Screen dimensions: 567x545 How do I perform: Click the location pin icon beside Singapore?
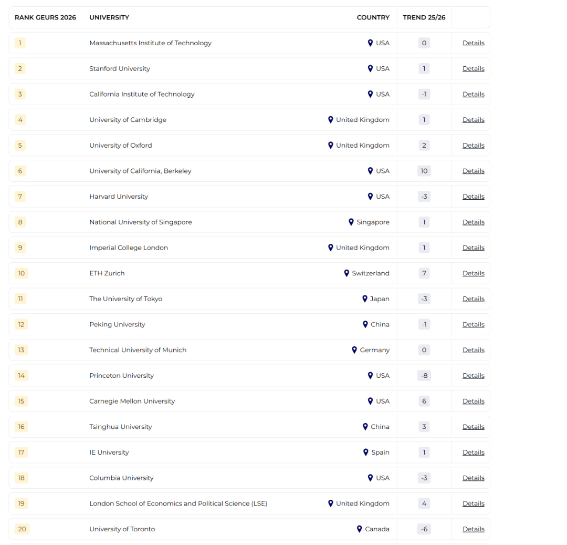[x=351, y=222]
